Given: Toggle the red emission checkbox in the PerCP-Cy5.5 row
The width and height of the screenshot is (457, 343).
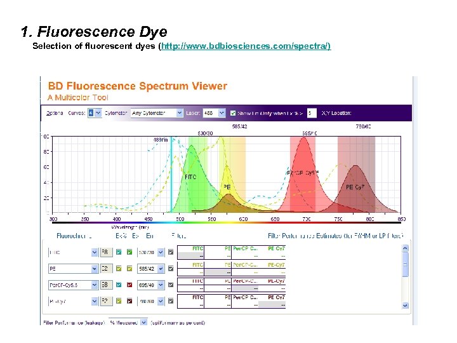Looking at the screenshot, I should click(129, 285).
